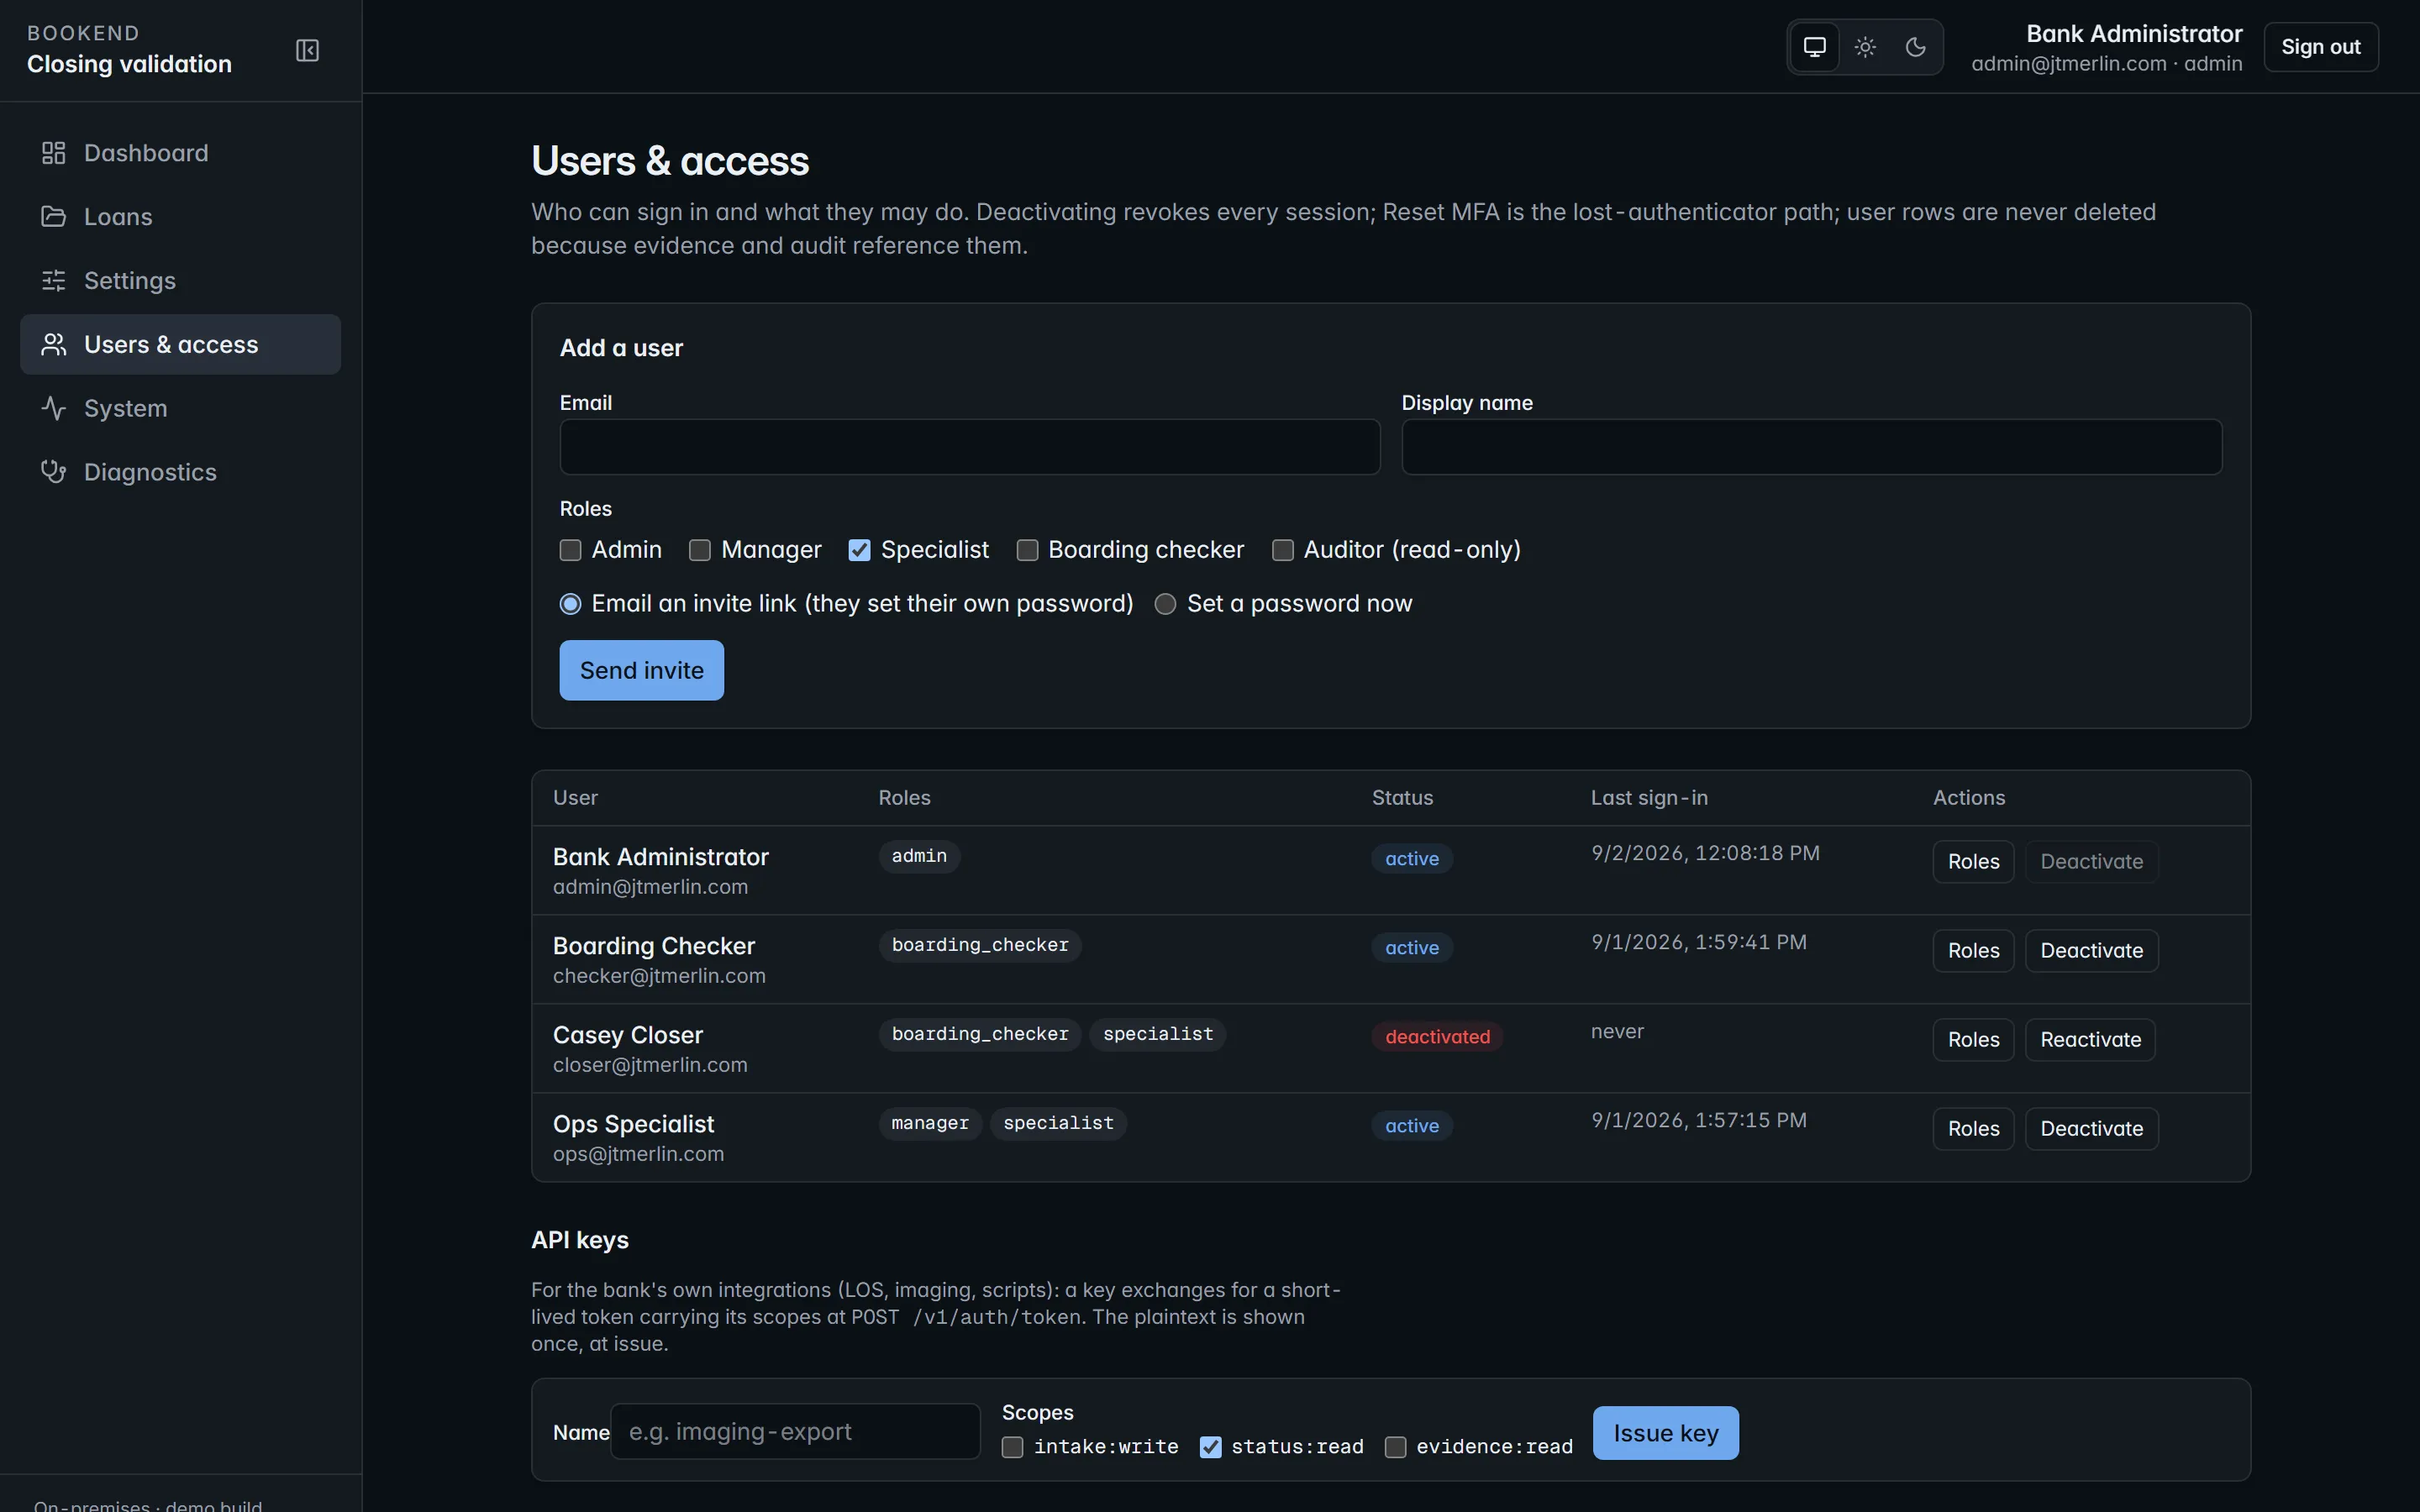Click the deactivated status badge
2420x1512 pixels.
pyautogui.click(x=1437, y=1037)
